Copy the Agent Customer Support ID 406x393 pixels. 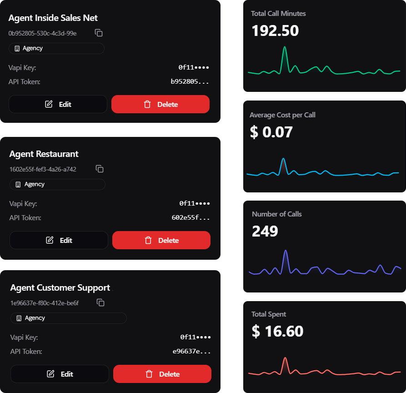(x=100, y=302)
